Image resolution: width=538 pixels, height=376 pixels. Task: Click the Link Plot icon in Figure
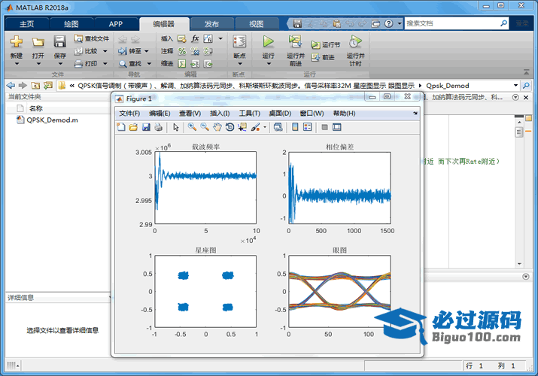coord(278,127)
